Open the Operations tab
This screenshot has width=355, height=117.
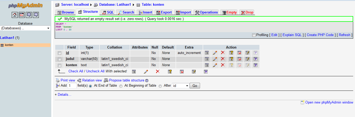click(x=206, y=12)
